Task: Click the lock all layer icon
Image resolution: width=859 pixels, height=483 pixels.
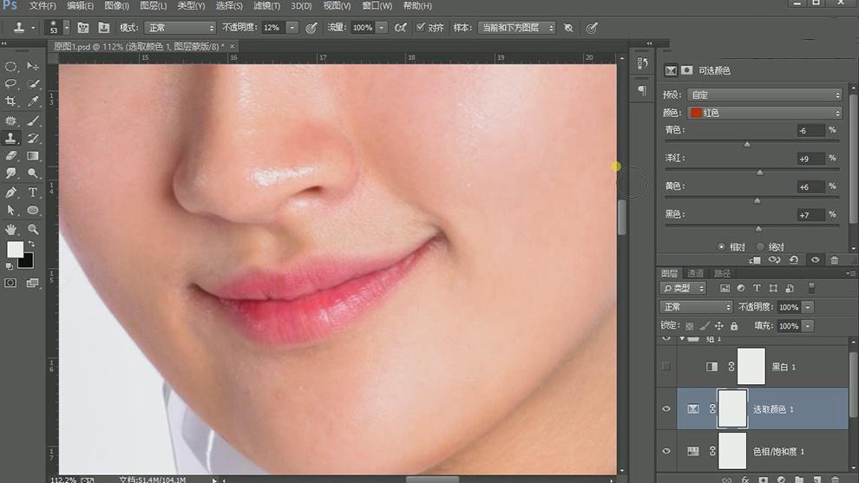Action: [734, 326]
